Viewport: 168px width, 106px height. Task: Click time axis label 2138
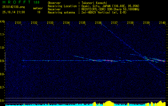click(x=130, y=23)
